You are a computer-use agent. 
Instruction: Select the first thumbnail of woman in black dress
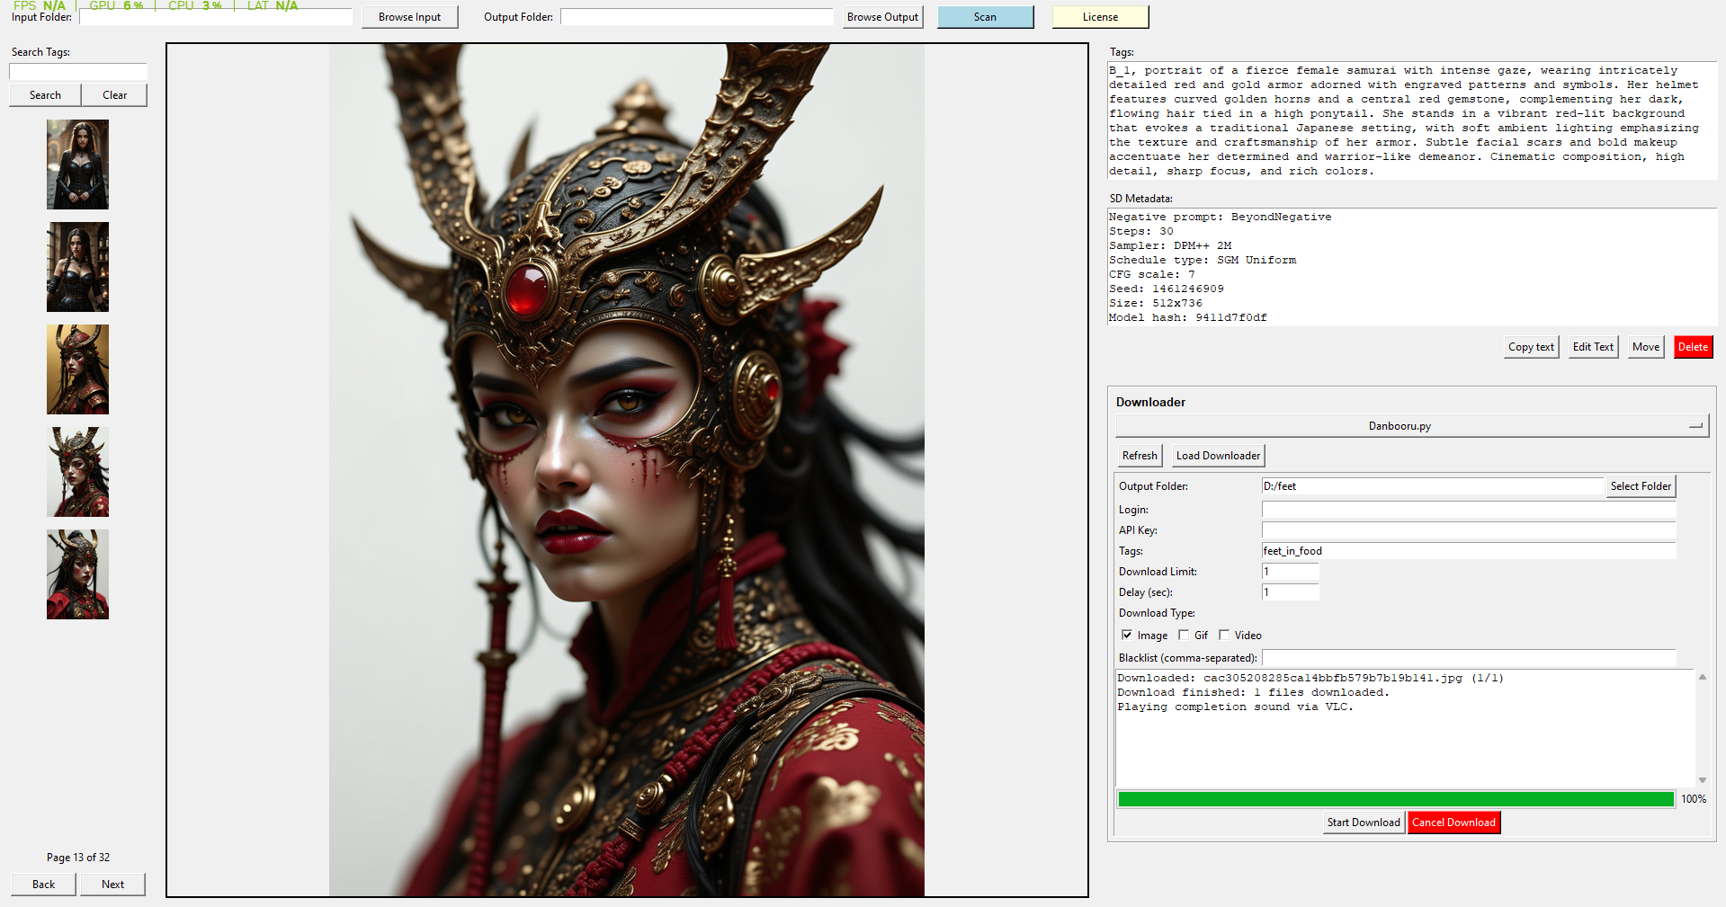click(x=78, y=165)
